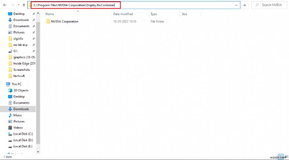Click the navigation pane scroll down arrow
This screenshot has width=289, height=160.
pos(38,152)
